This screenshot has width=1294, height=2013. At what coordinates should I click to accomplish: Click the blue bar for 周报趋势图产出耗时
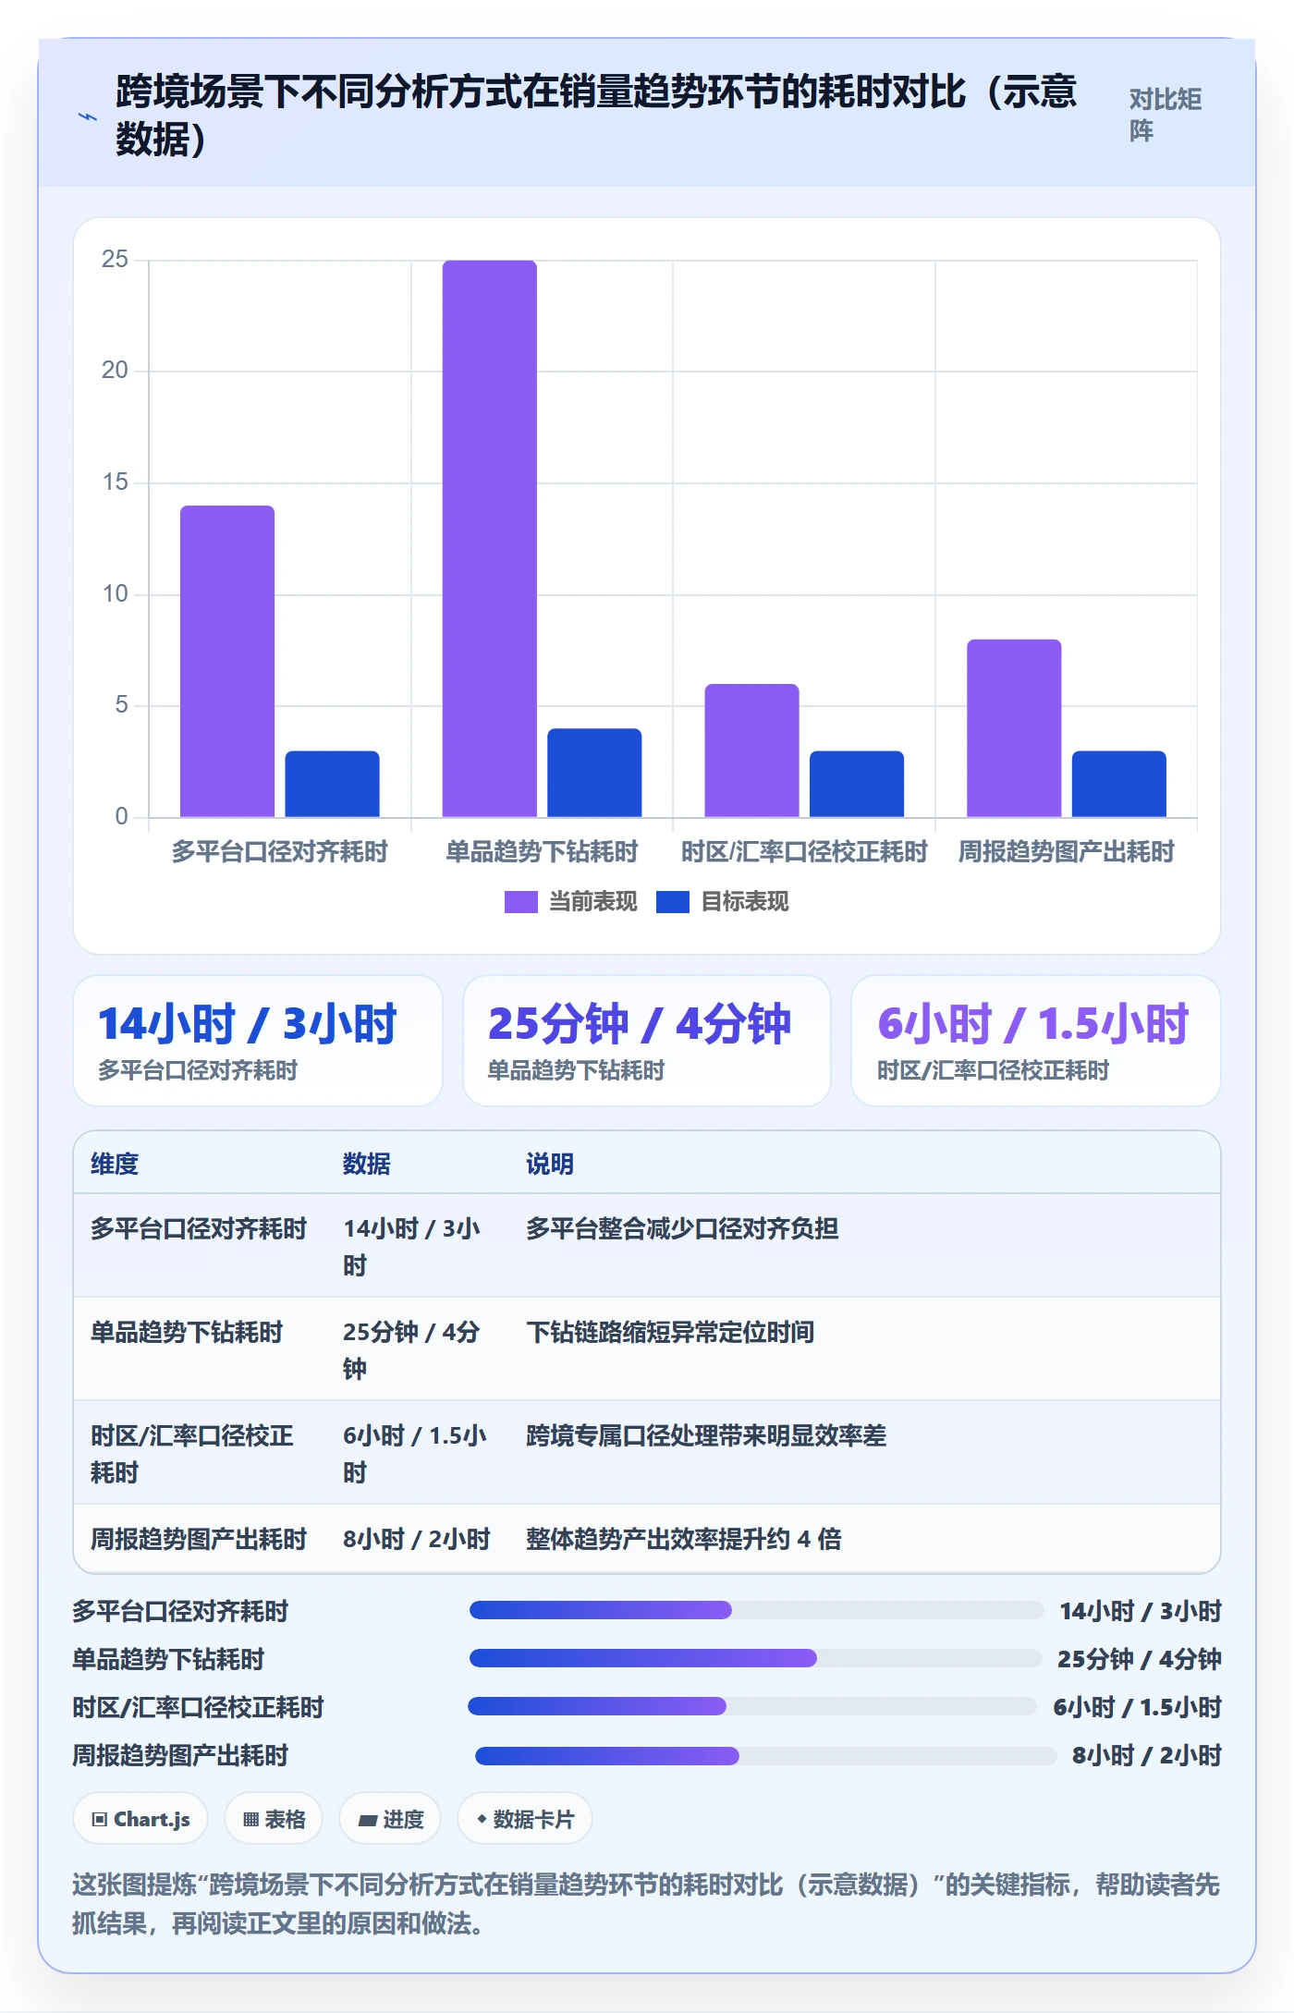[1118, 784]
